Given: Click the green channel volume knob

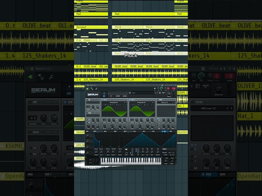Looking at the screenshot, I should 161,88.
